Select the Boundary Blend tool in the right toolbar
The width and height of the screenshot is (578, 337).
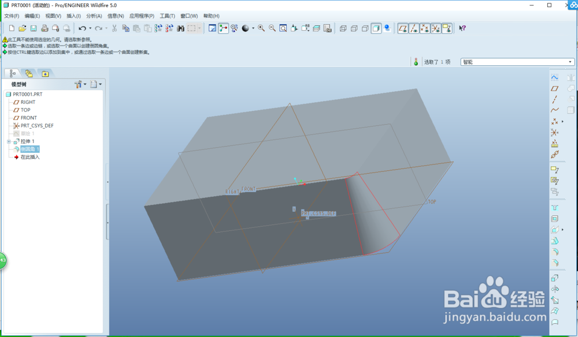tap(555, 311)
